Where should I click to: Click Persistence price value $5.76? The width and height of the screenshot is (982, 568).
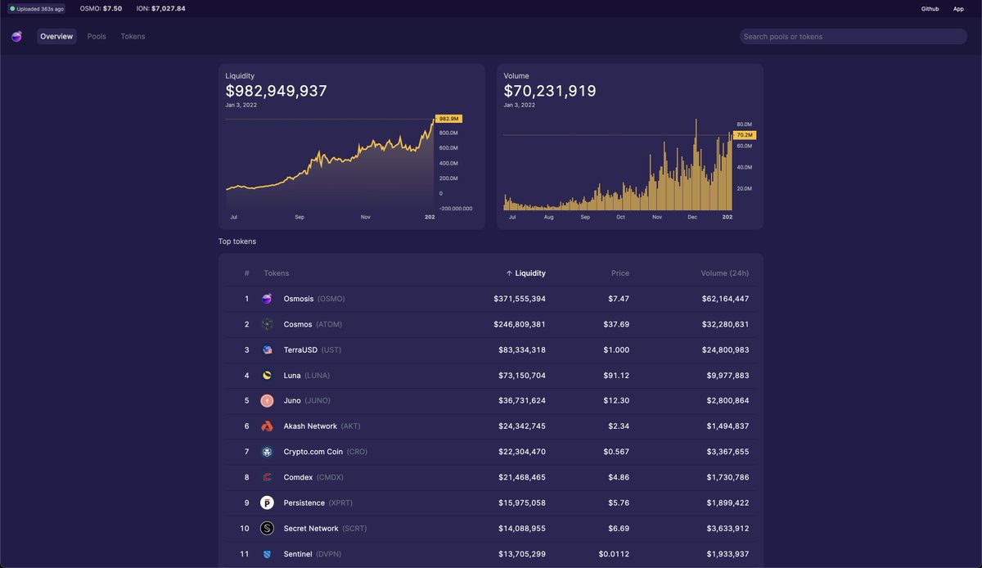[619, 503]
